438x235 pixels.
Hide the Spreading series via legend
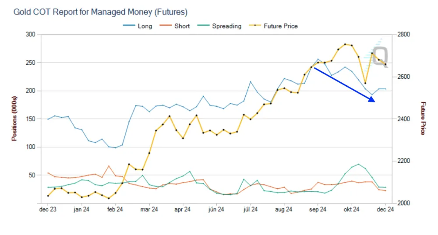226,26
